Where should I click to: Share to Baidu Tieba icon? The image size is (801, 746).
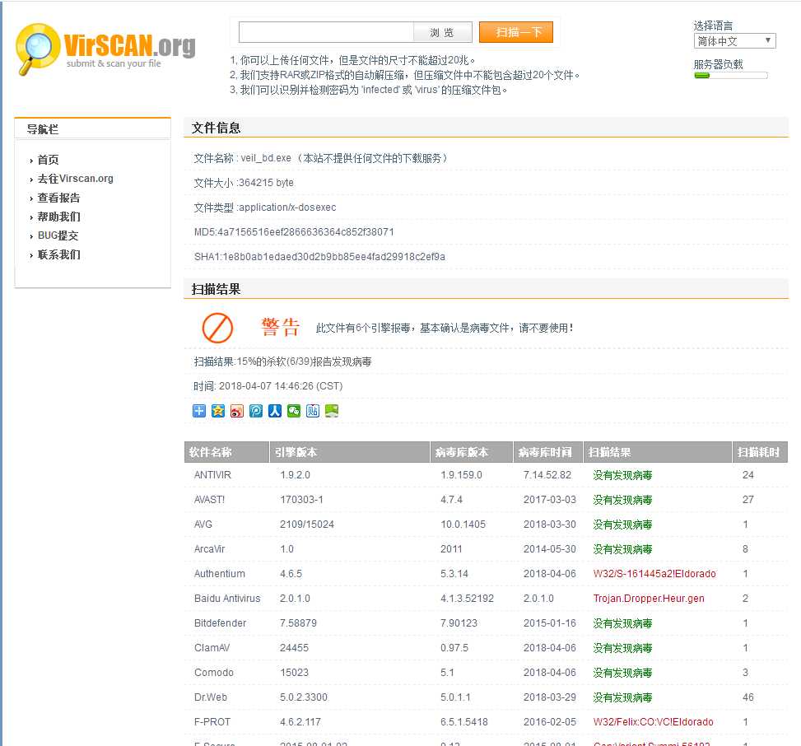(x=312, y=410)
